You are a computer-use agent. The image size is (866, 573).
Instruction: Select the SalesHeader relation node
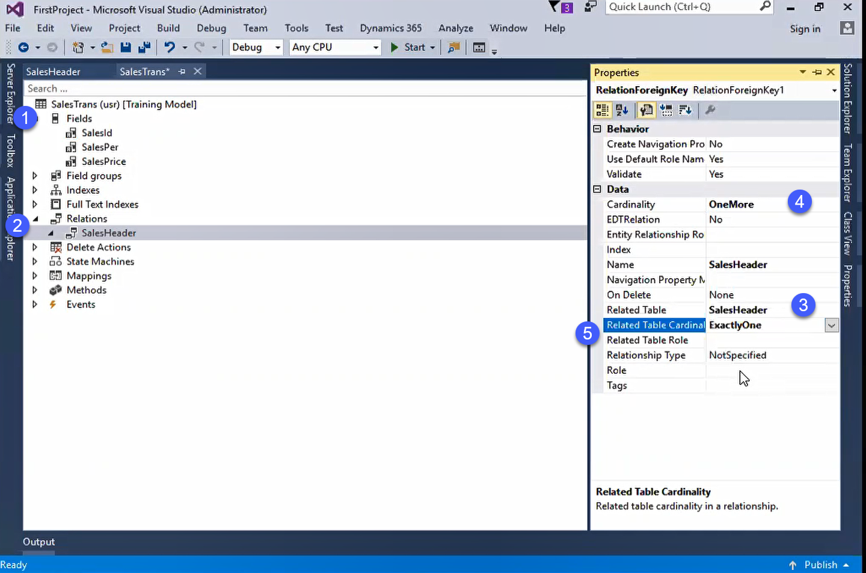point(109,233)
